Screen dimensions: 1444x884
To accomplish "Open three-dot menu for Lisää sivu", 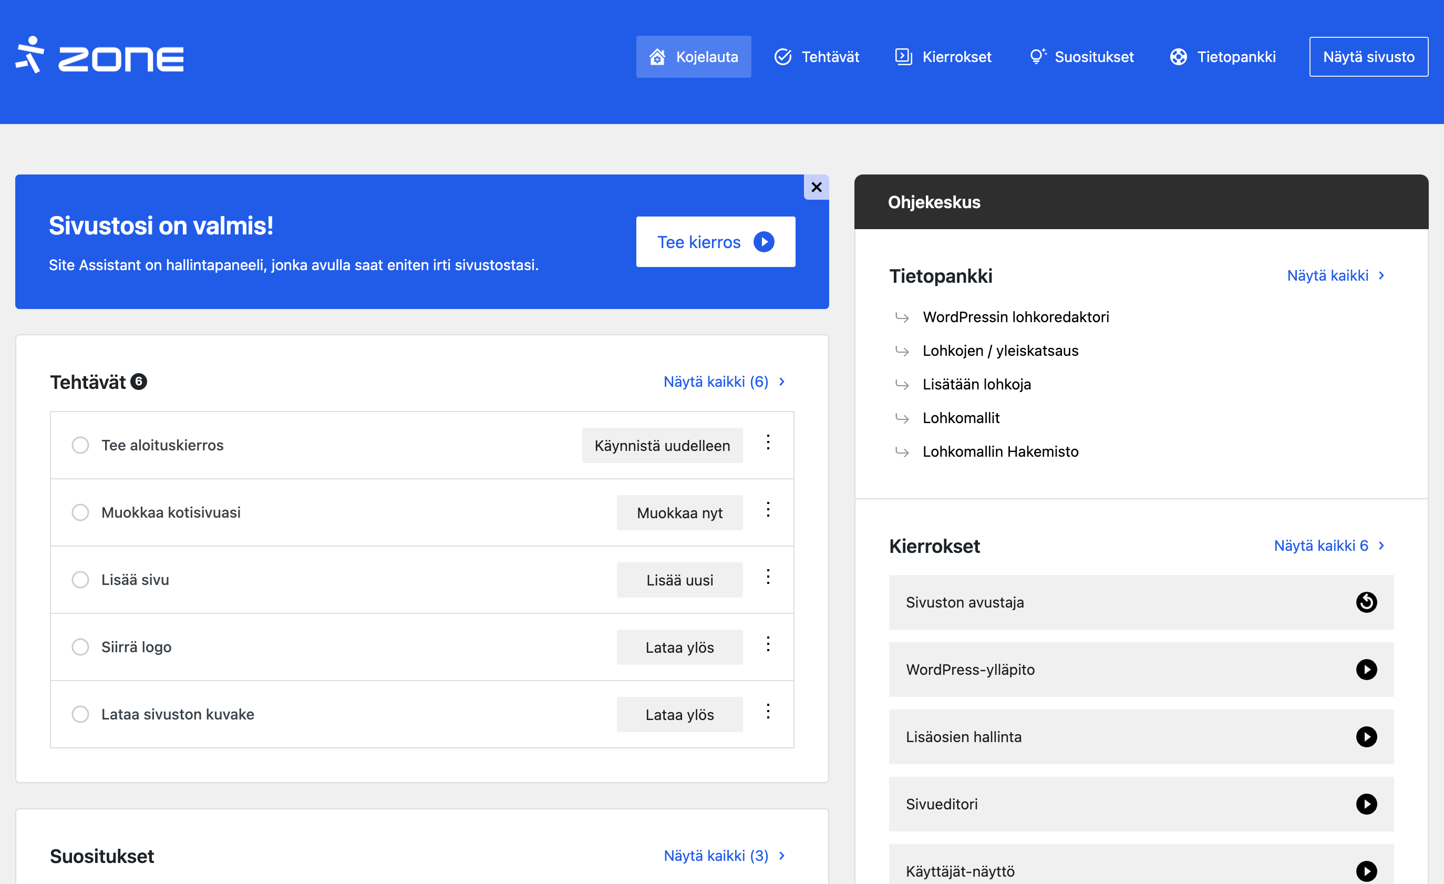I will coord(768,577).
